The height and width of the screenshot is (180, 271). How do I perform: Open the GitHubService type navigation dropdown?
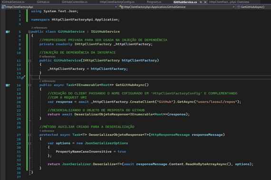pos(233,7)
